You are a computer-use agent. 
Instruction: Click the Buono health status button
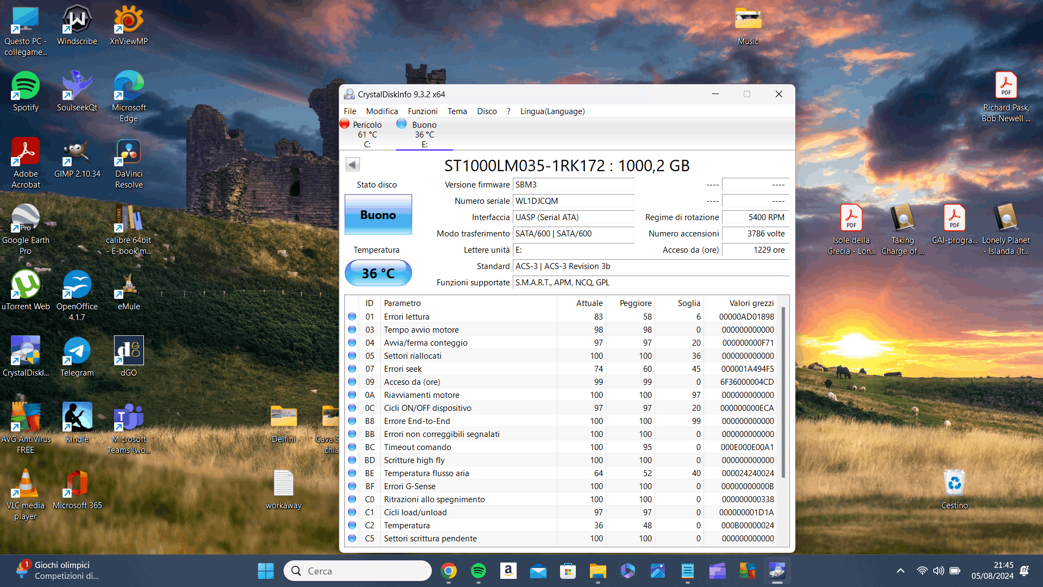(x=378, y=215)
